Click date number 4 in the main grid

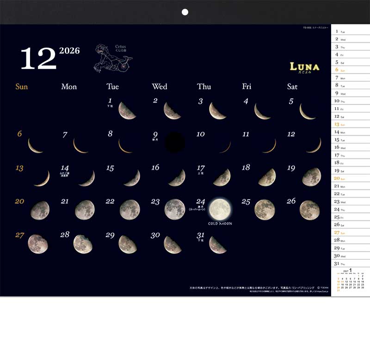point(246,101)
